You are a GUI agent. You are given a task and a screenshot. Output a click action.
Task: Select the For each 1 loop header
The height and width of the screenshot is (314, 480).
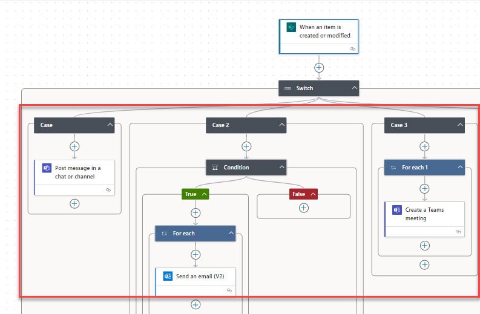[424, 168]
